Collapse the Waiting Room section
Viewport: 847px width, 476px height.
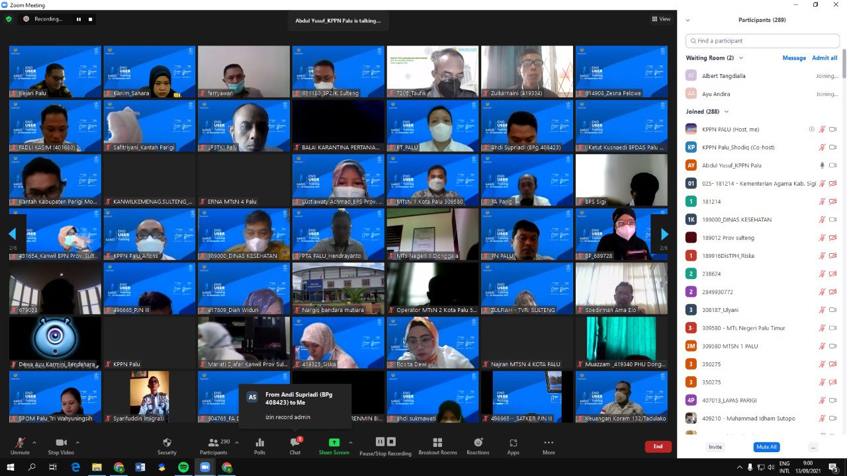(741, 58)
